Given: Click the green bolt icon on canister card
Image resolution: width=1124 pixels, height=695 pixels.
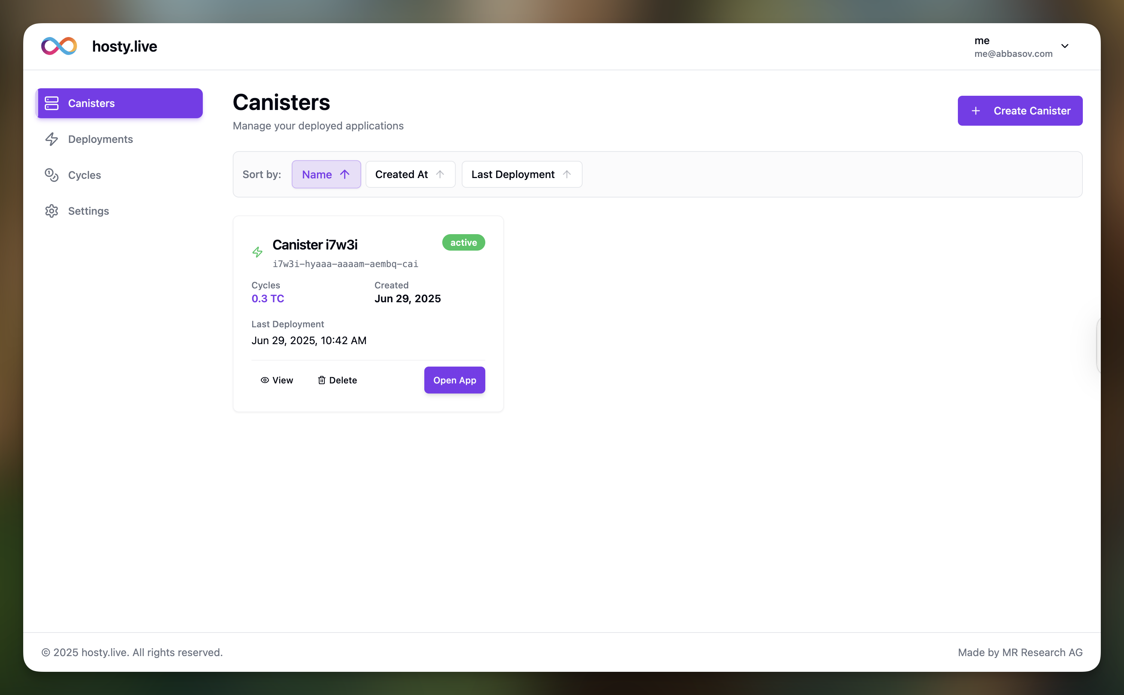Looking at the screenshot, I should 257,252.
